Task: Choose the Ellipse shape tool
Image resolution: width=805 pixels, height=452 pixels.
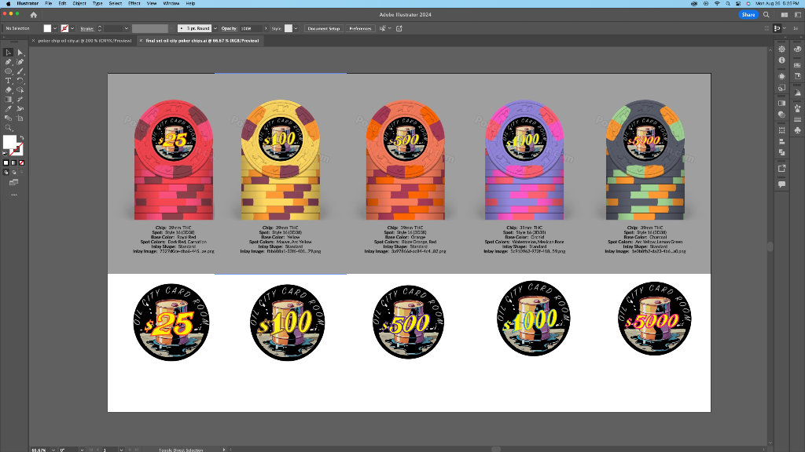Action: [9, 71]
